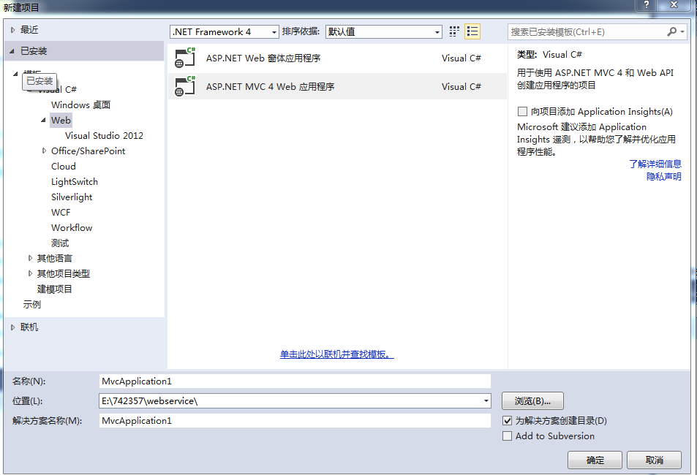
Task: Click the search magnifier icon
Action: pos(671,31)
